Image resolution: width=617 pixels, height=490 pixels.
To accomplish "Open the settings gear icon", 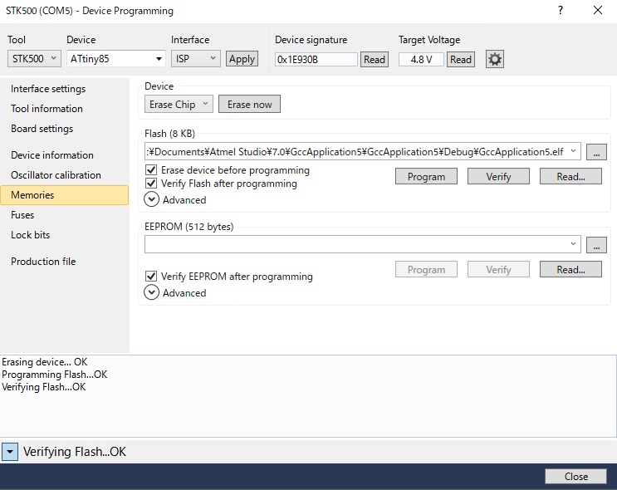I will (x=495, y=60).
